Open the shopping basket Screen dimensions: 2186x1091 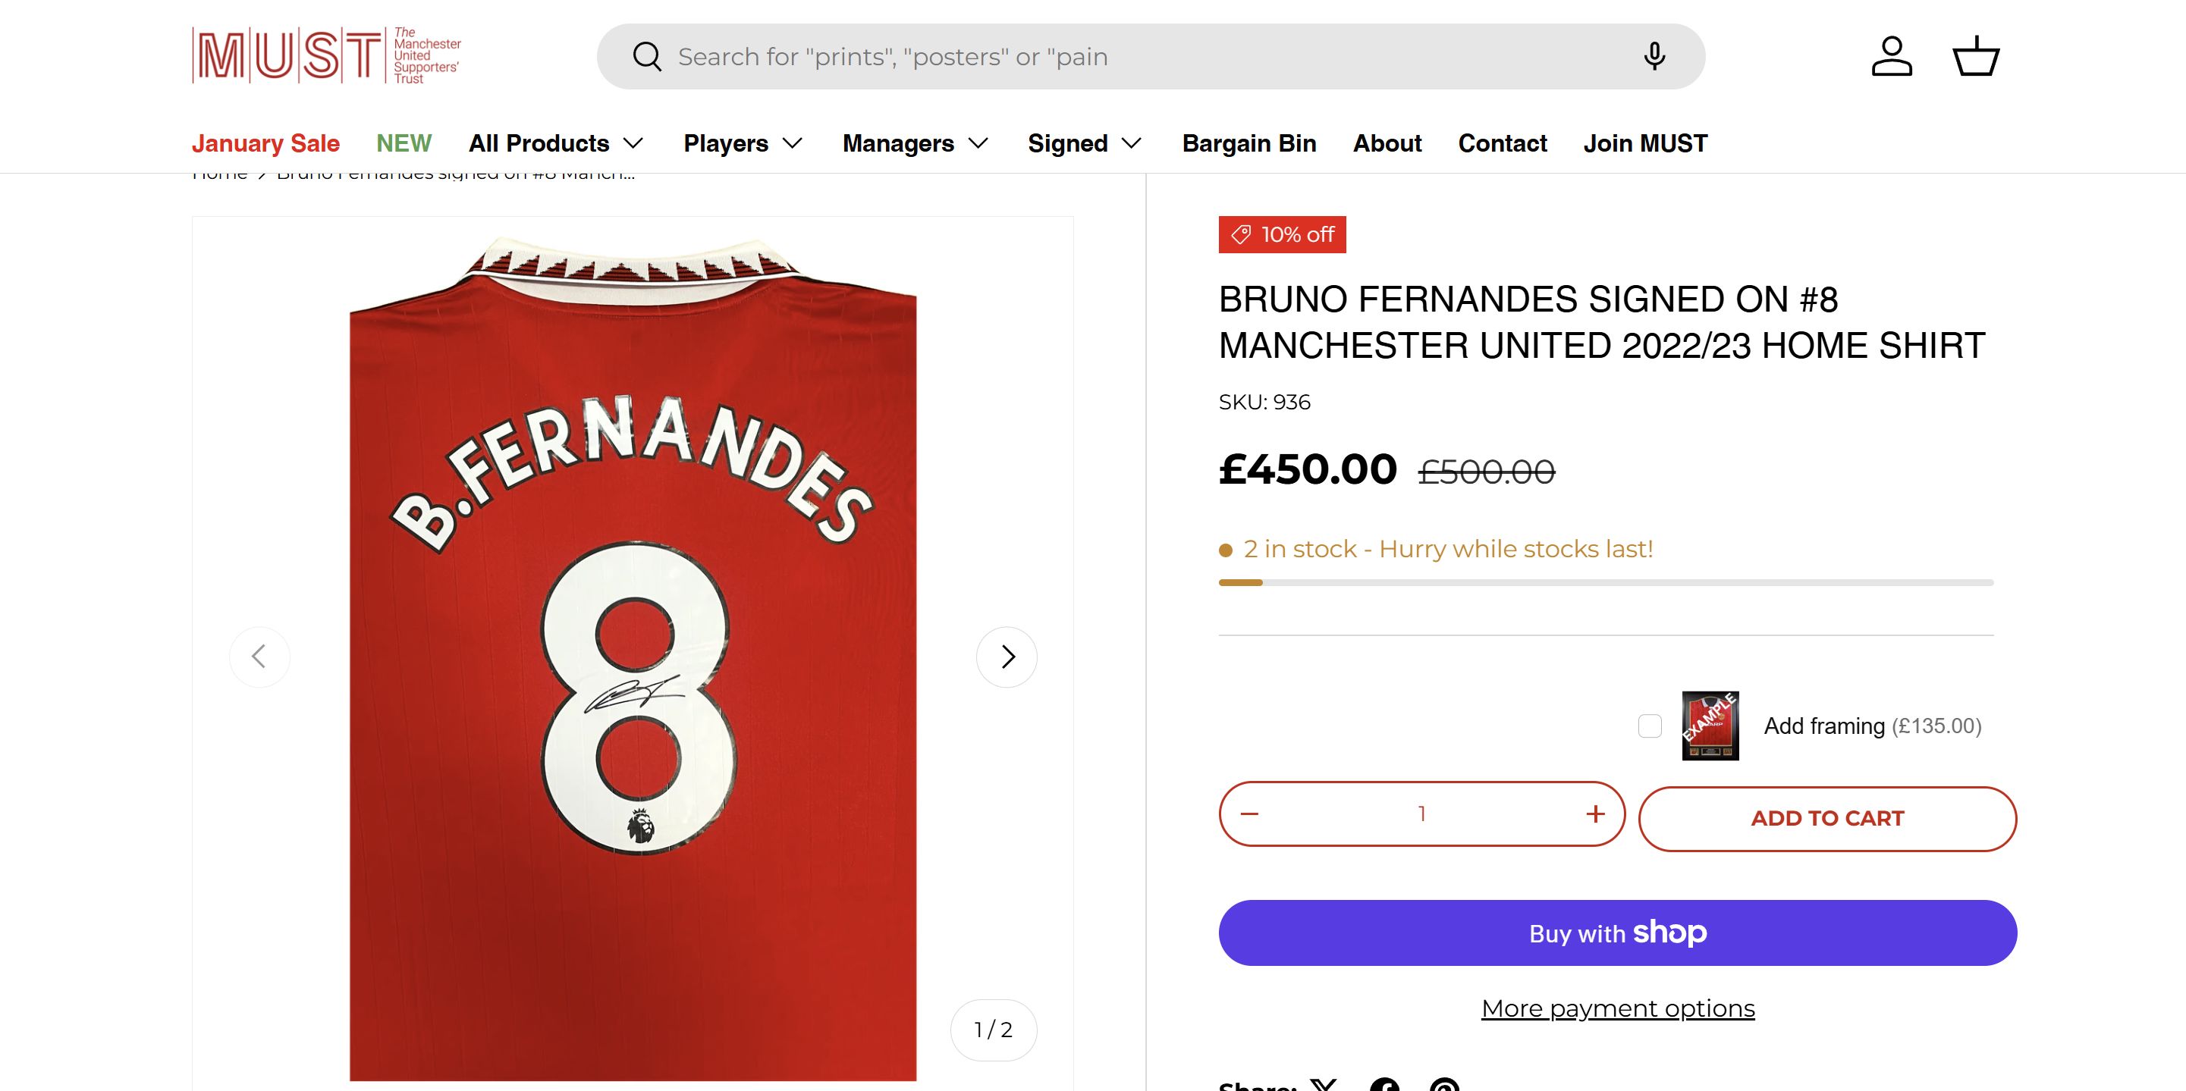click(1977, 57)
